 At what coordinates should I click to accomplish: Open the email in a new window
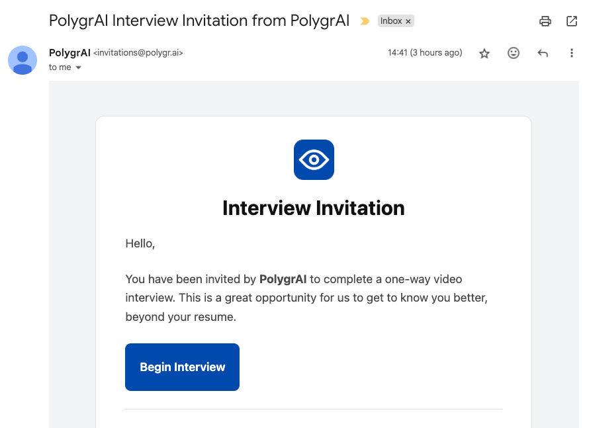coord(571,21)
